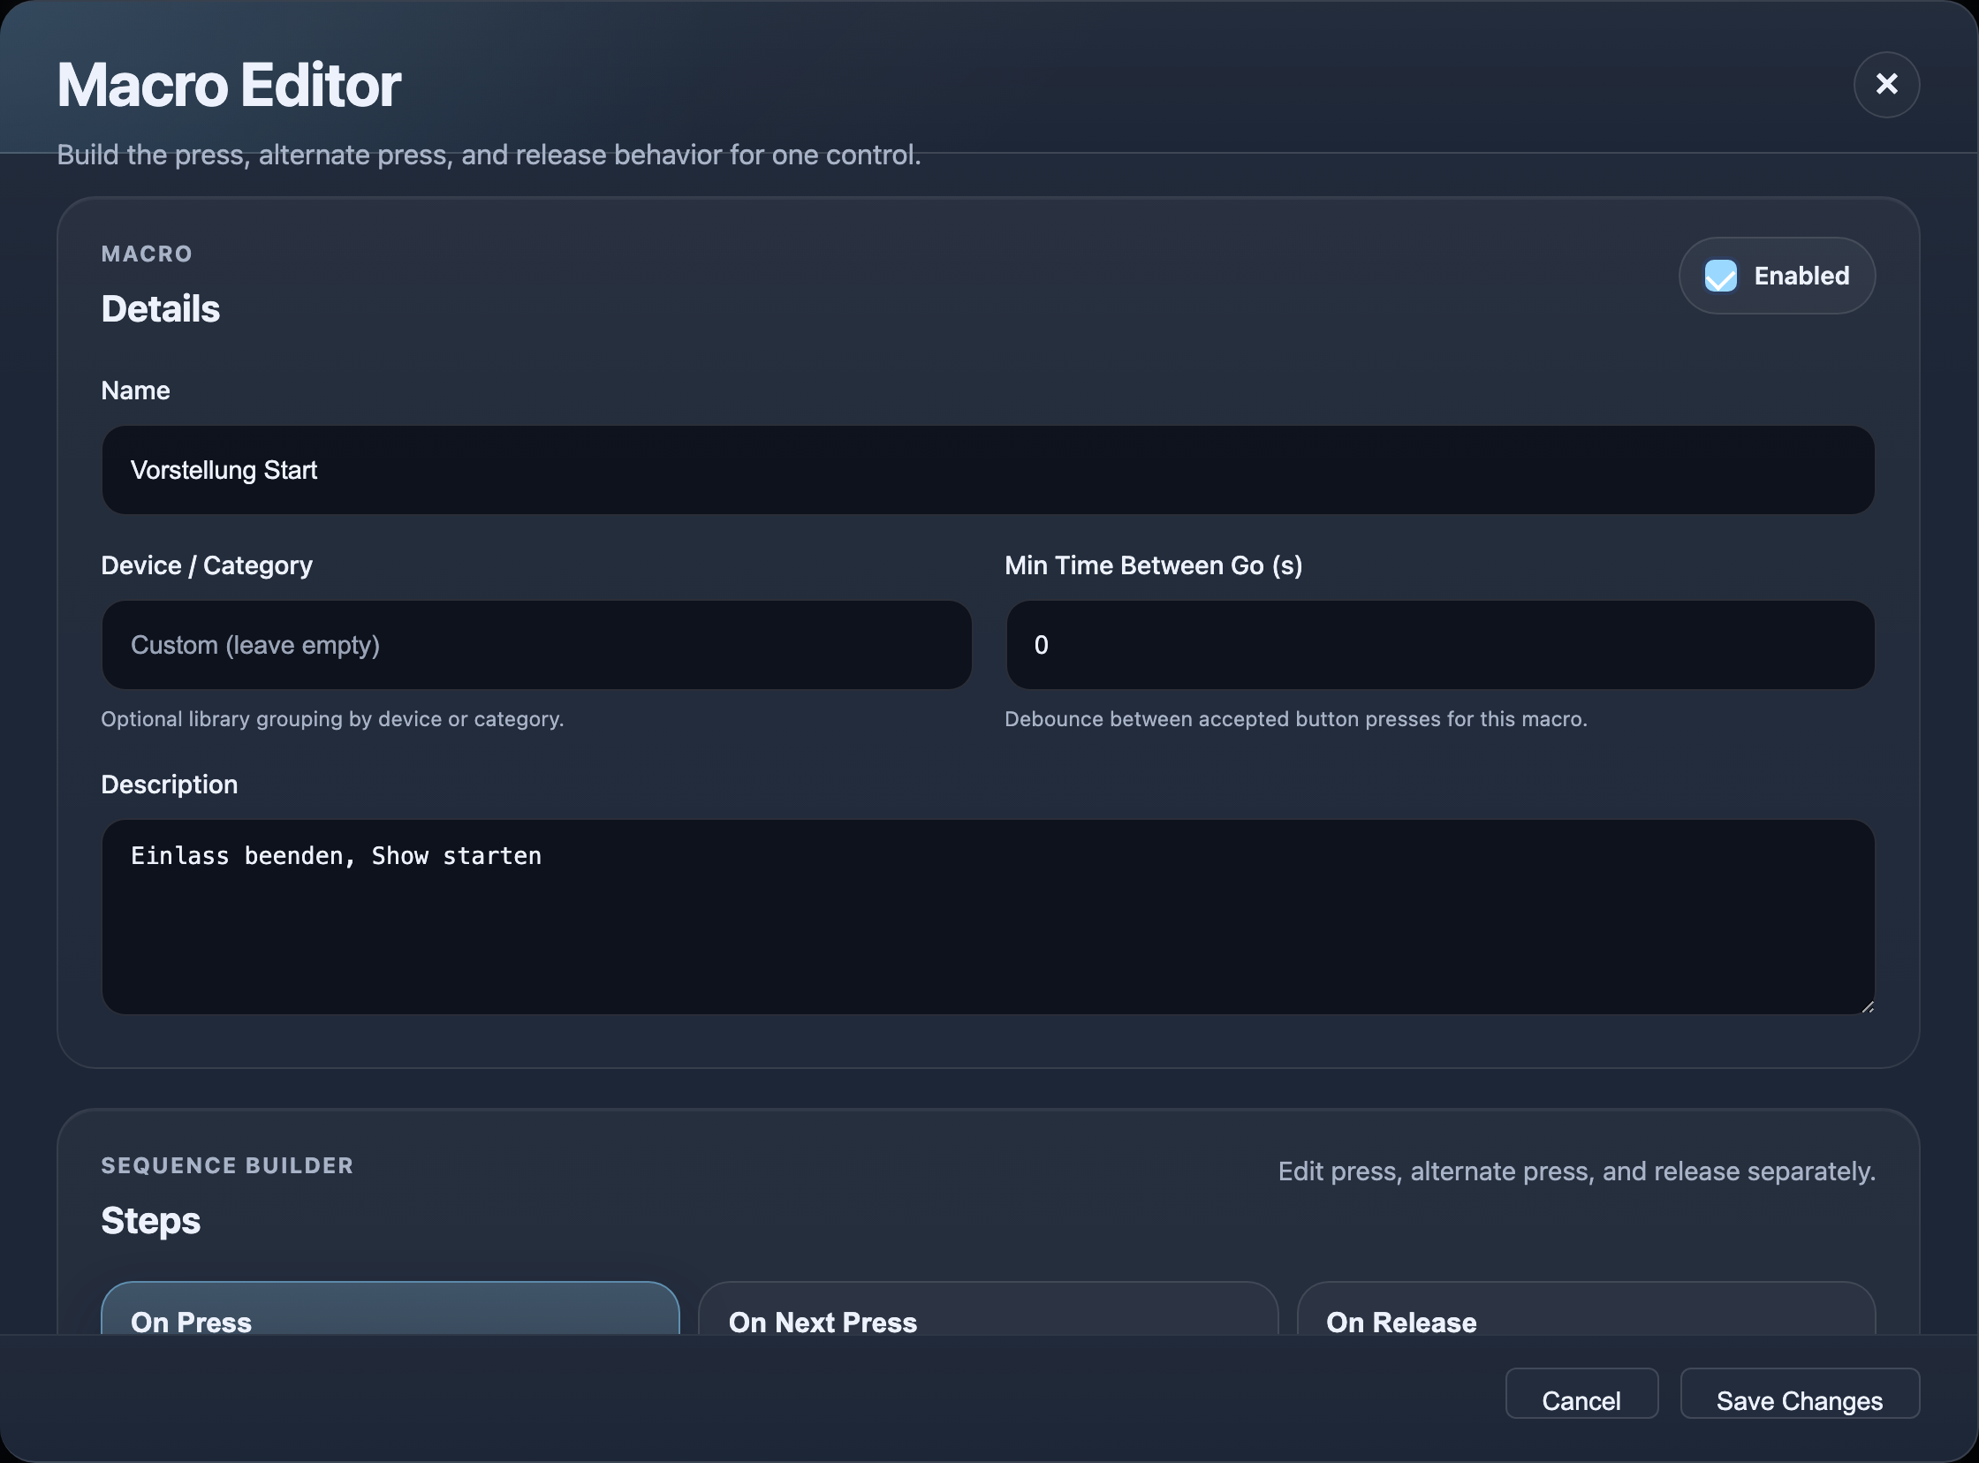
Task: Click the 'Name' field label
Action: (x=135, y=390)
